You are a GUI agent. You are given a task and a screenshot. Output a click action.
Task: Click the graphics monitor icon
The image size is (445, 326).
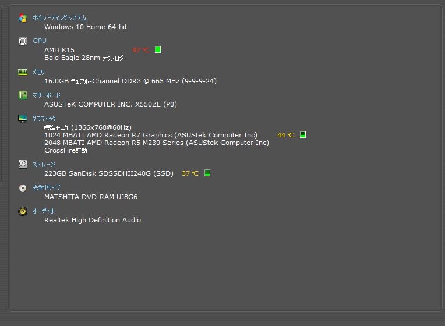(23, 118)
